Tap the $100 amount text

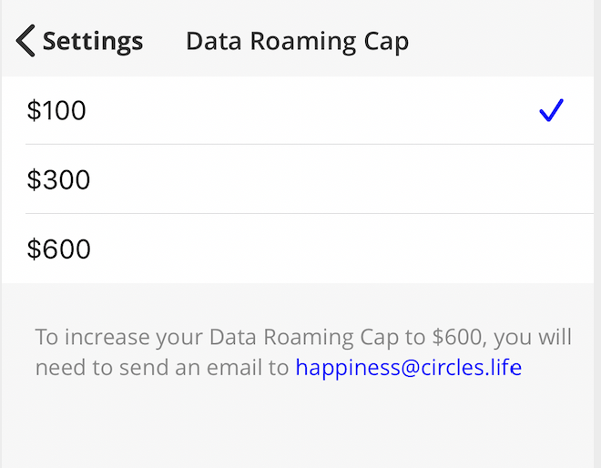click(56, 111)
